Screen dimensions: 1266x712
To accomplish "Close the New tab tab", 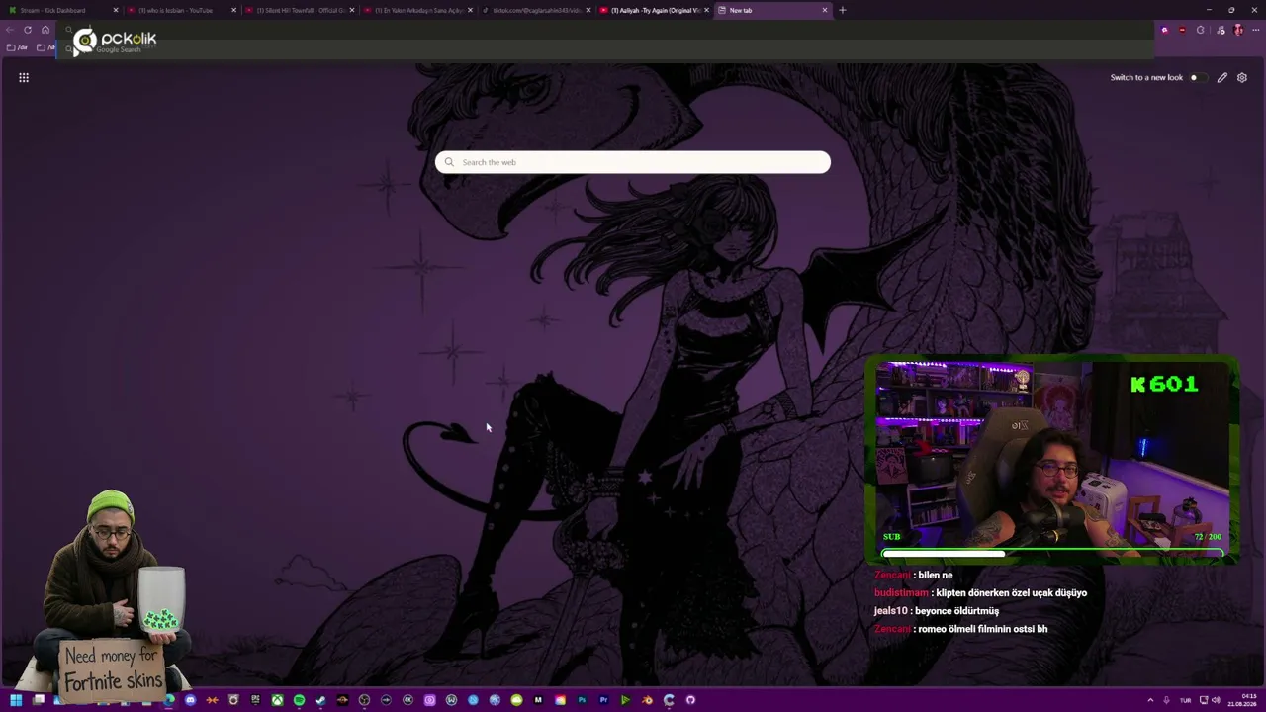I will point(825,10).
